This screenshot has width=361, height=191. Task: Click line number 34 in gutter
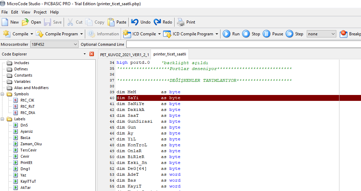click(112, 63)
